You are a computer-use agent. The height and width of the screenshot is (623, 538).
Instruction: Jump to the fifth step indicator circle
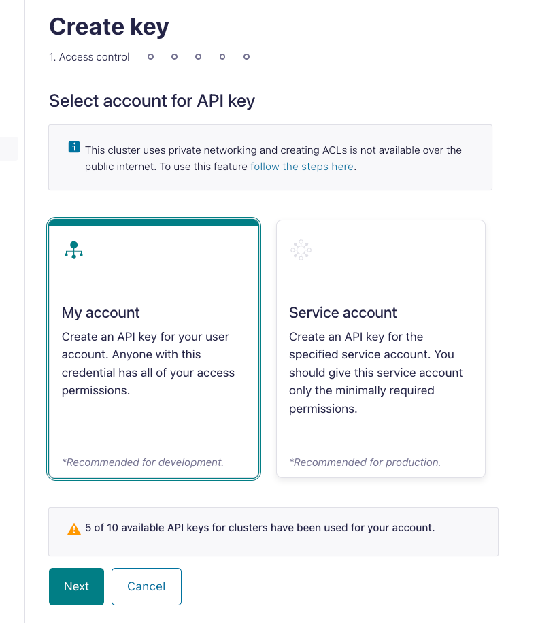coord(222,57)
